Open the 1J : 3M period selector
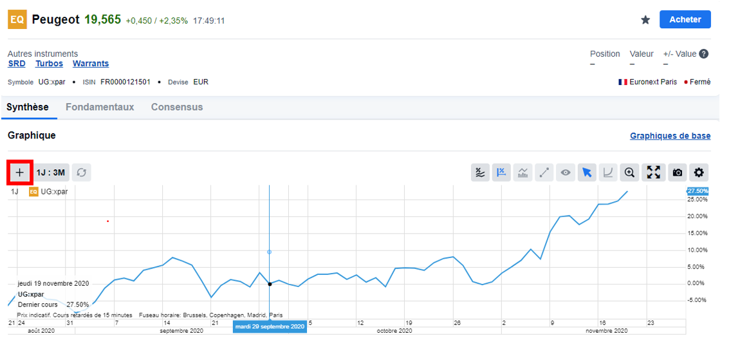The image size is (731, 354). click(x=50, y=172)
